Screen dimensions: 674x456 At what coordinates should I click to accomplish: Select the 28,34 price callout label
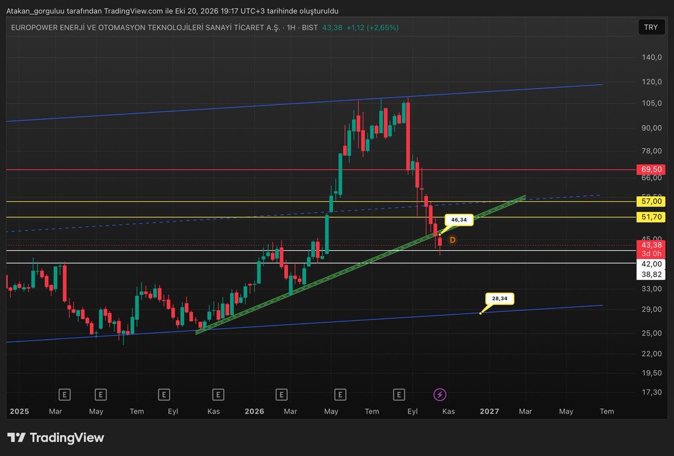point(499,299)
